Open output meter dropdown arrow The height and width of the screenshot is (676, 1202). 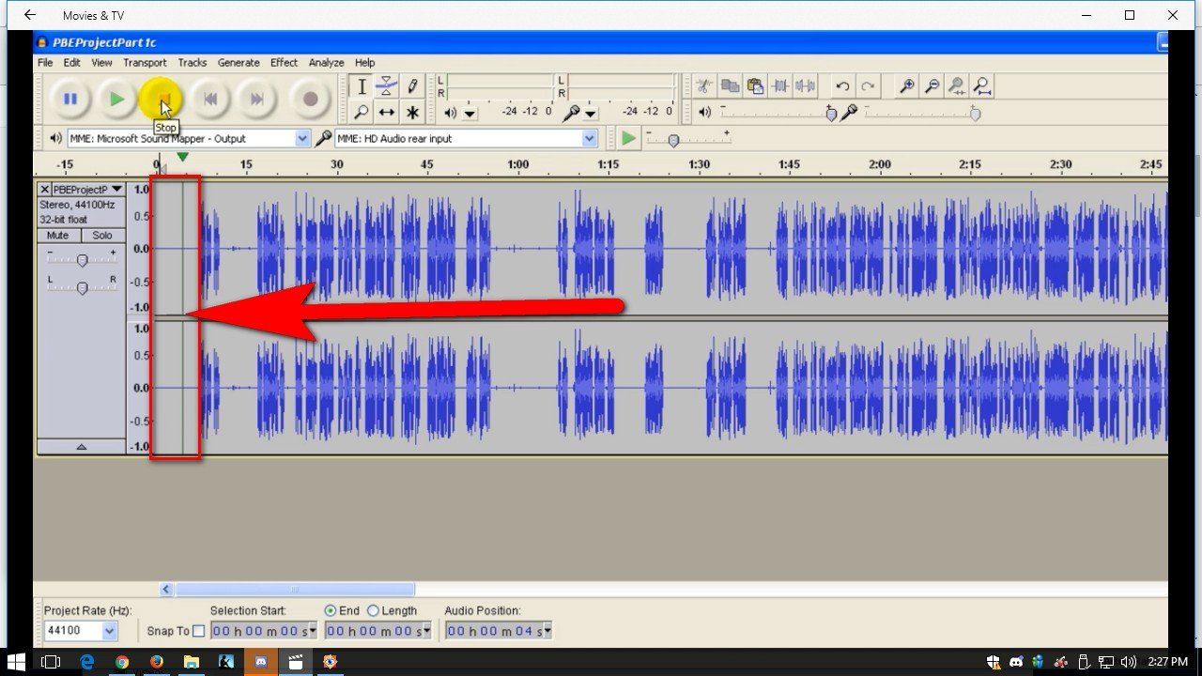pos(470,114)
